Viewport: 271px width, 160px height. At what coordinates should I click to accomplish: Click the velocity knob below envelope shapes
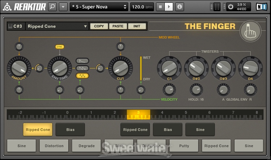[80, 90]
